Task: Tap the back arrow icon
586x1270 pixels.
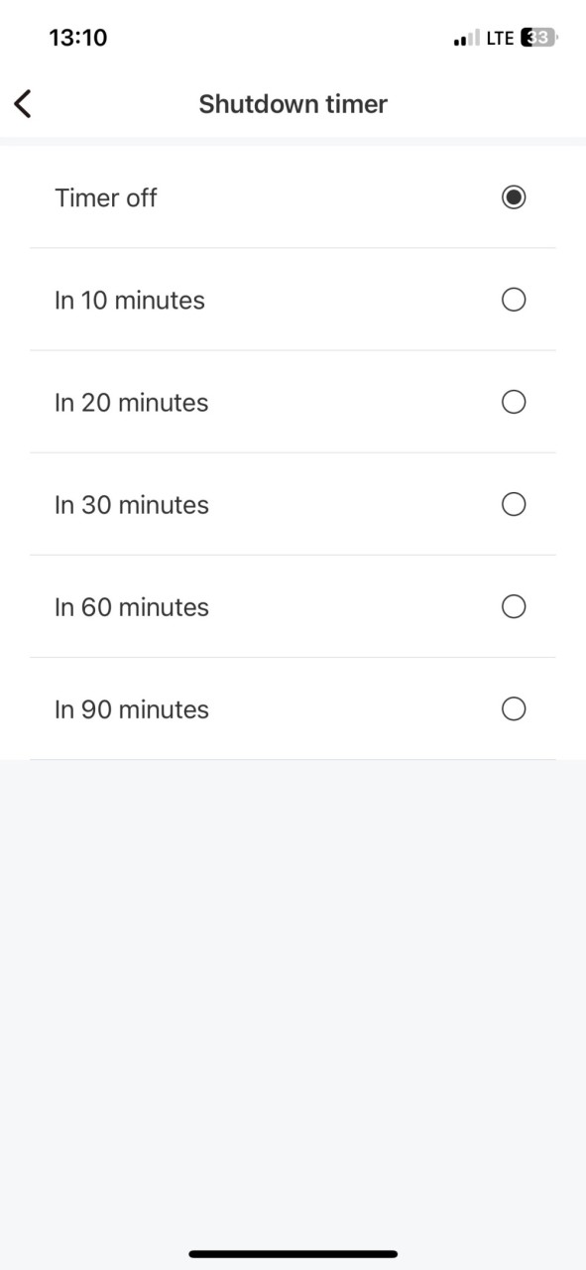Action: tap(23, 103)
